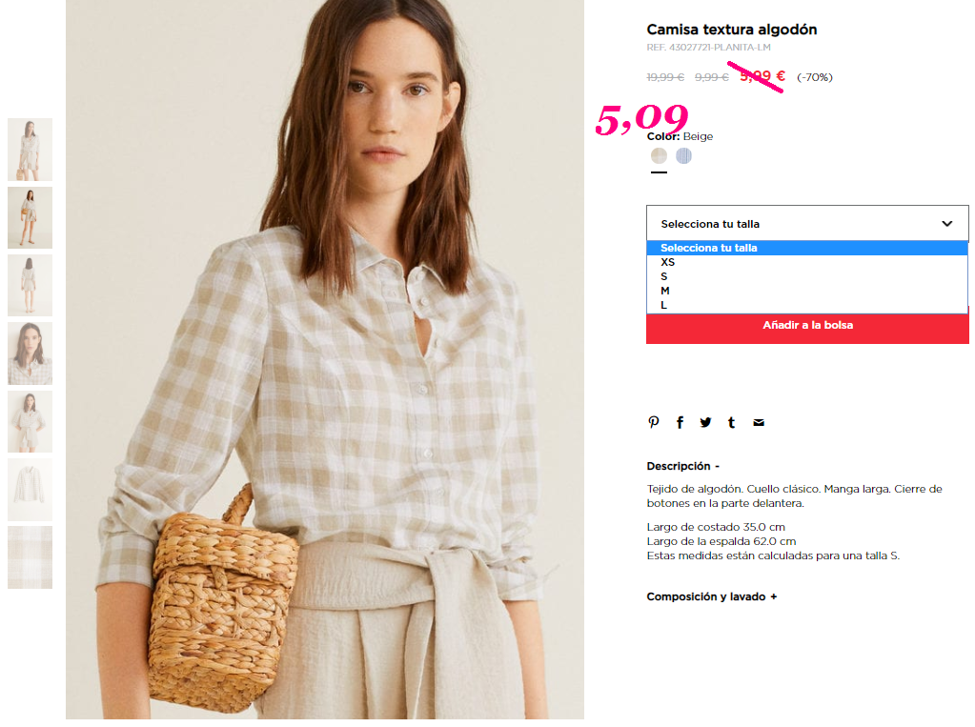View flat shirt product thumbnail
Screen dimensions: 975x727
[30, 490]
